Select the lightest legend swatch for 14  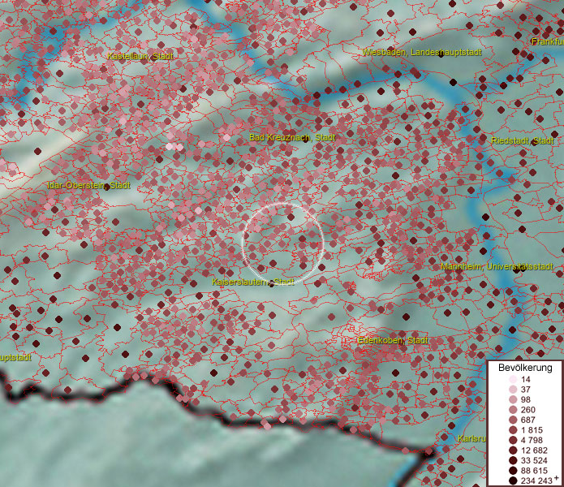[513, 379]
